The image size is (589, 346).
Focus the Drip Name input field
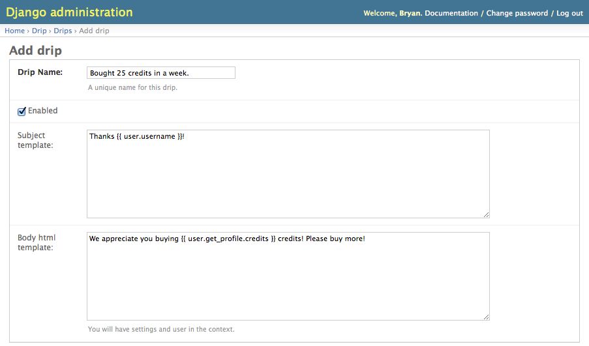pos(160,73)
